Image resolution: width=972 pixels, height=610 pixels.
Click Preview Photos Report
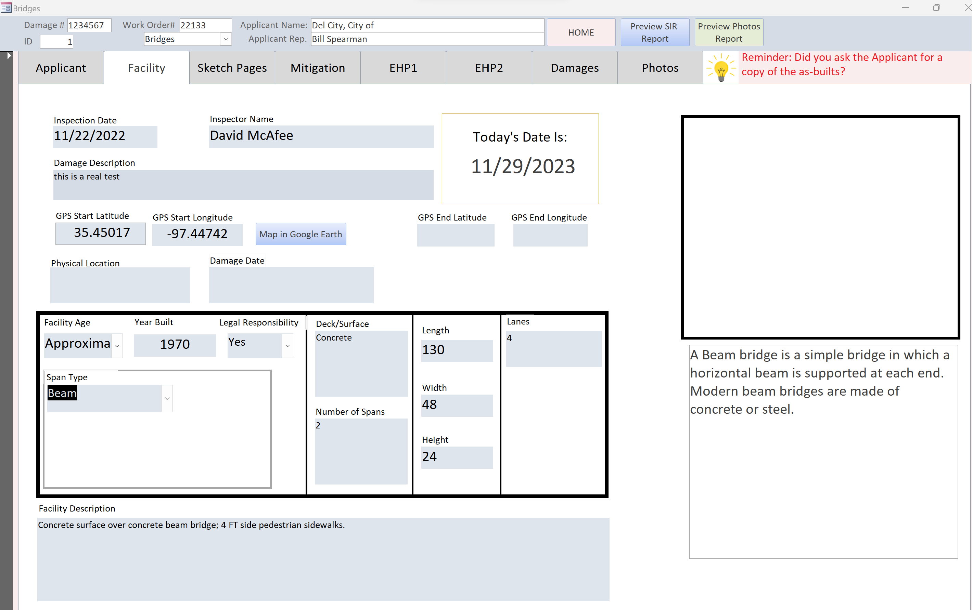tap(728, 32)
